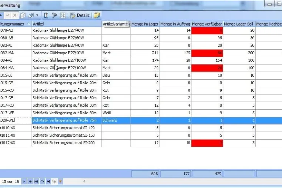Viewport: 282px width, 188px height.
Task: Click Lager Soll value '200' cell
Action: coord(239,53)
